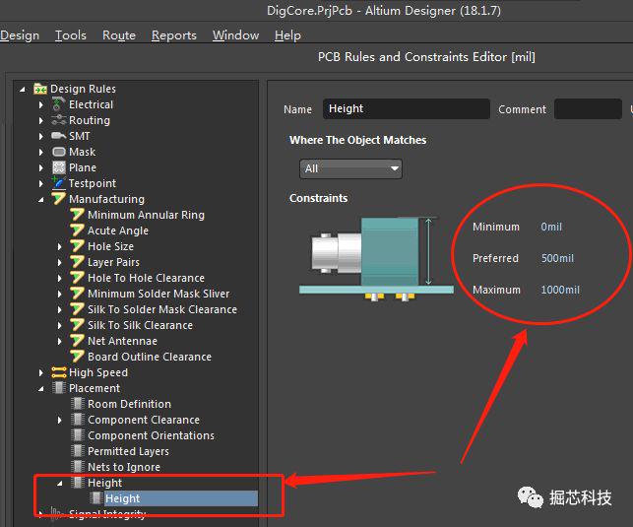This screenshot has height=527, width=633.
Task: Click the Hole Size rule icon
Action: click(77, 245)
